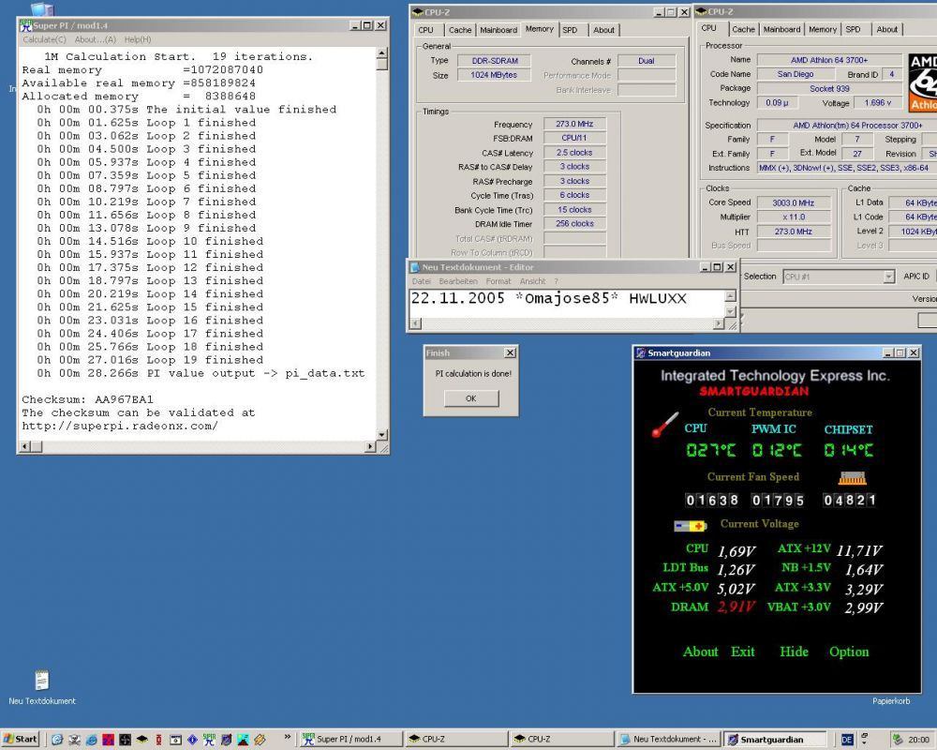Open Datei menu in the Editor window
The image size is (937, 750).
click(x=421, y=281)
